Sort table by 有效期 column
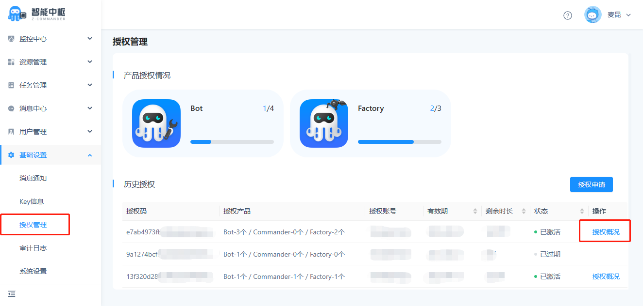The image size is (643, 306). click(475, 211)
